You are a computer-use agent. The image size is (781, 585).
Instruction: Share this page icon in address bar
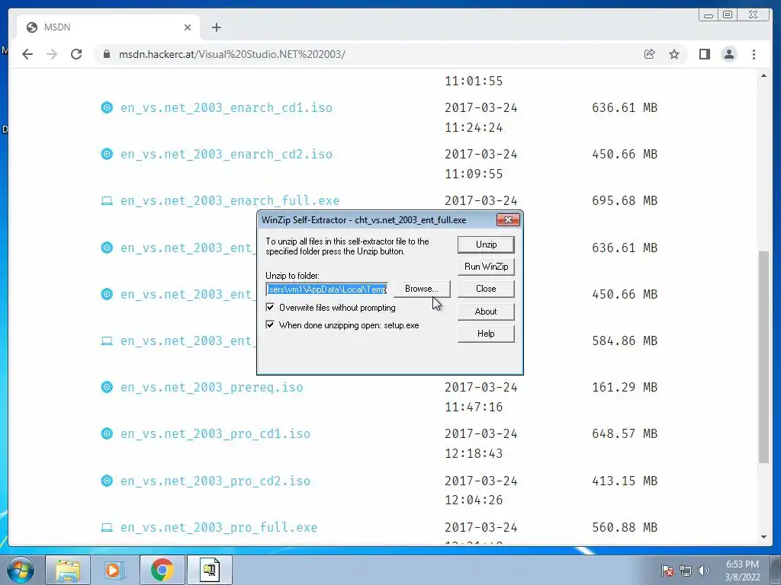pyautogui.click(x=650, y=54)
